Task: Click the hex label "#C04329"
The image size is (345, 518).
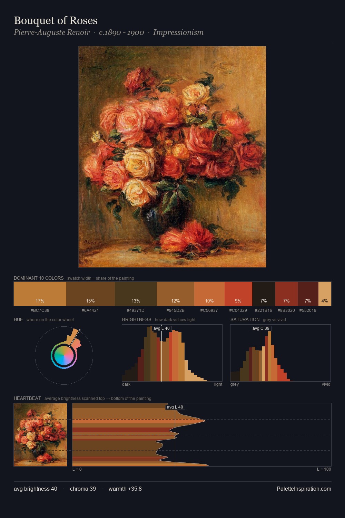Action: click(238, 310)
